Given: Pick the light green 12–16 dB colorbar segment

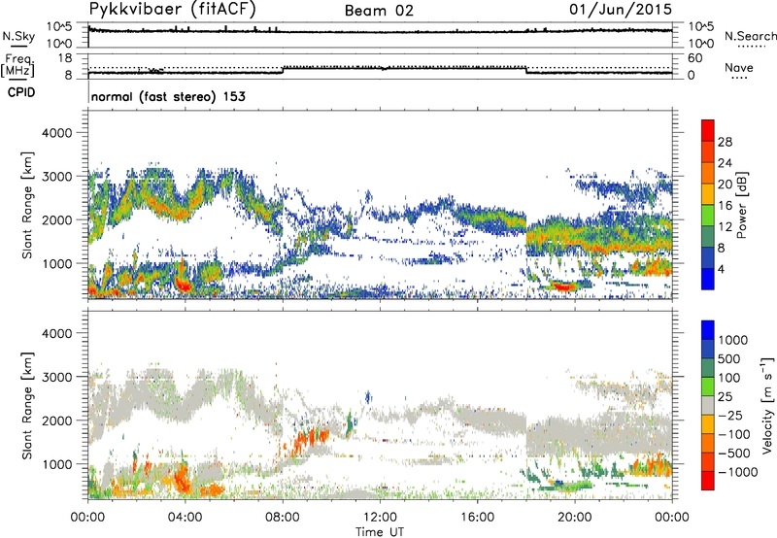Looking at the screenshot, I should click(x=708, y=215).
